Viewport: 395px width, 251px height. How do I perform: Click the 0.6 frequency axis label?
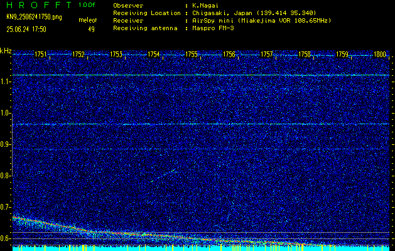pyautogui.click(x=5, y=238)
